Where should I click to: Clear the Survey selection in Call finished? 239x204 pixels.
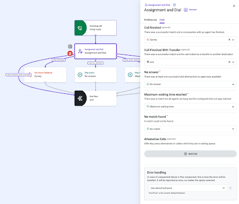229,40
